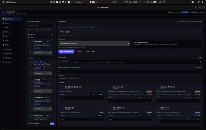Screen dimensions: 206x130
Task: Go to Memory in sidebar
Action: [11, 32]
